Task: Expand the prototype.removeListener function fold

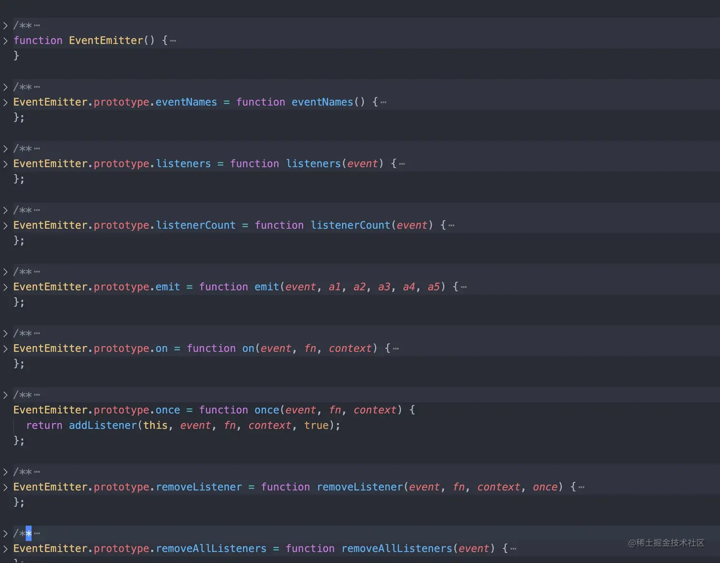Action: pos(5,487)
